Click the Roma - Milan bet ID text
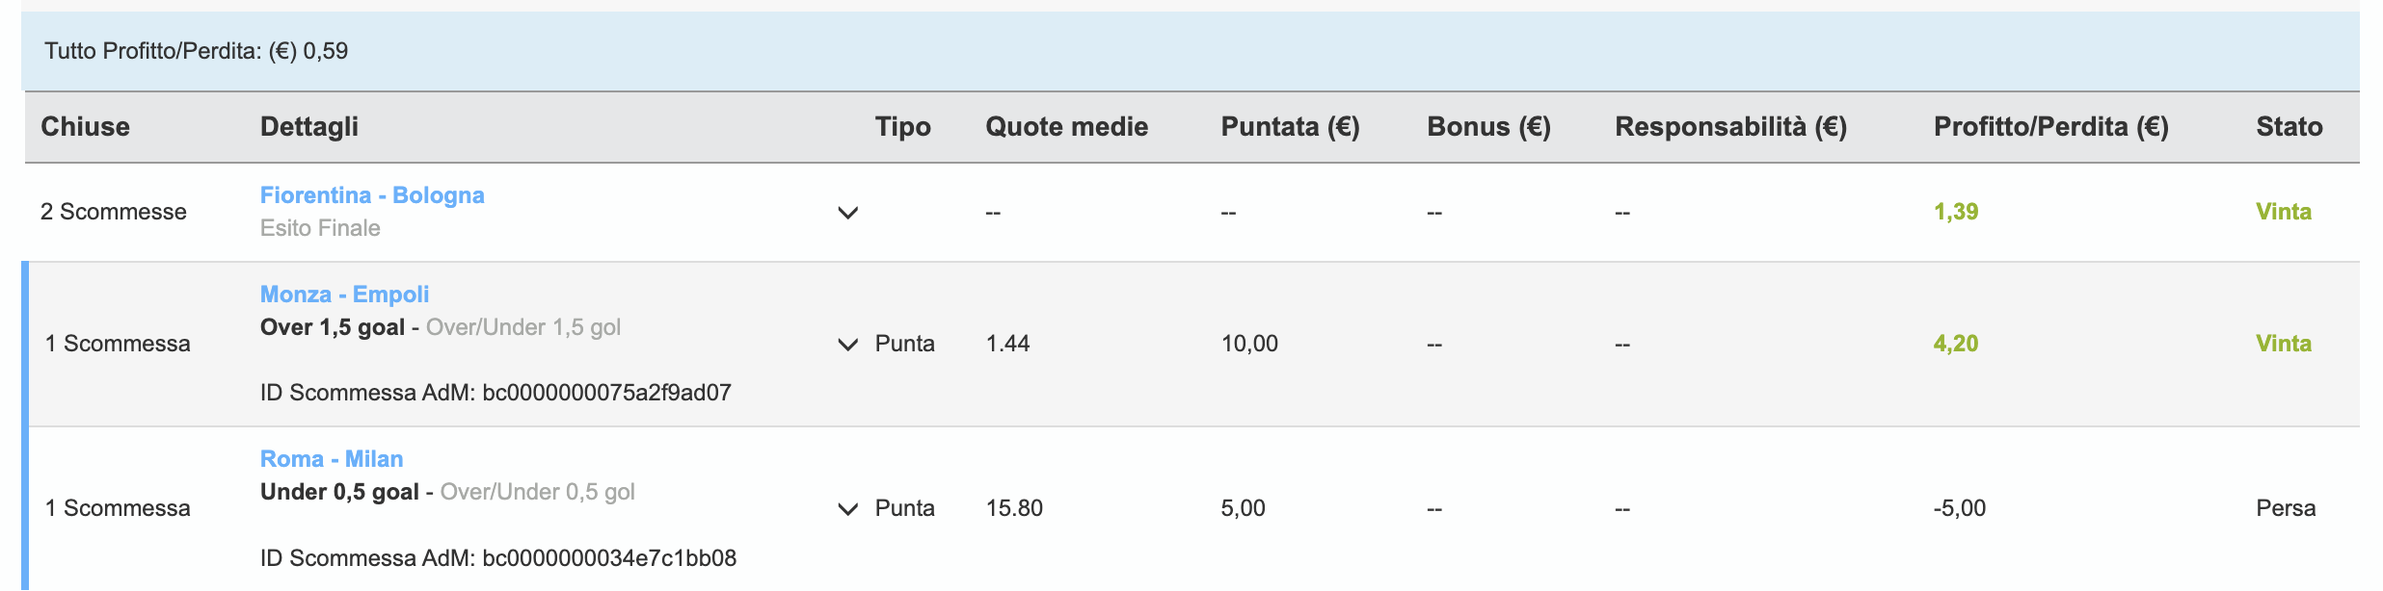Screen dimensions: 2383x591 (x=498, y=558)
